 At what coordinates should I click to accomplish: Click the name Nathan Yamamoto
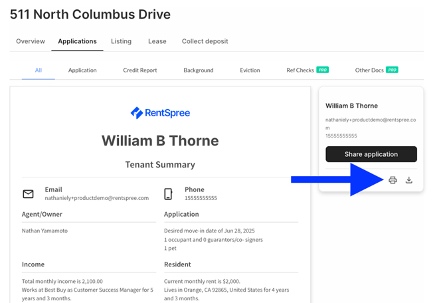point(45,231)
